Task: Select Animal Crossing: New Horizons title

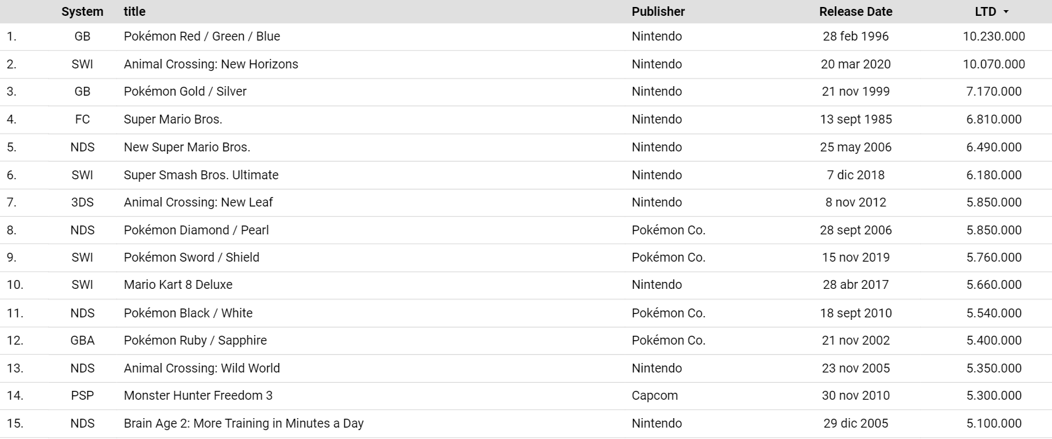Action: [211, 64]
